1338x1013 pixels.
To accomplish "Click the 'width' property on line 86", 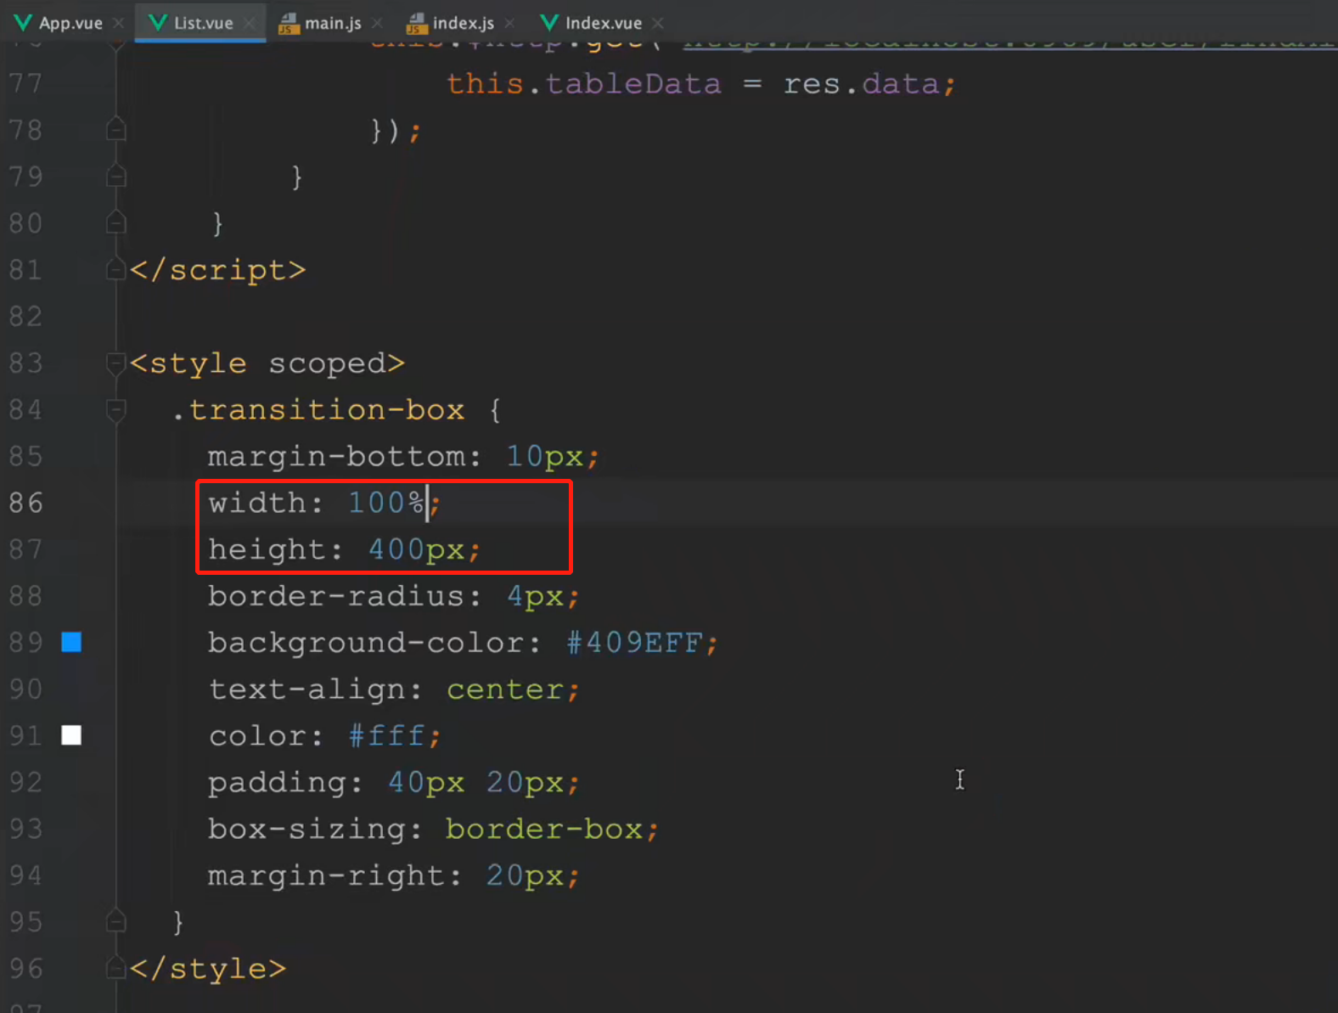I will pyautogui.click(x=257, y=503).
